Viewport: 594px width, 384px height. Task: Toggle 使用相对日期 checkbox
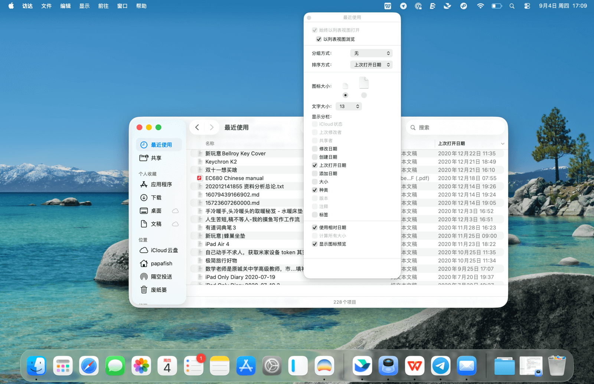click(x=315, y=228)
